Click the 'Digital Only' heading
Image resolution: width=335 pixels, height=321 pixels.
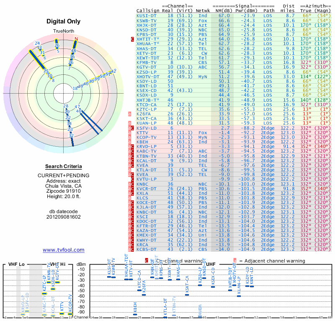(64, 21)
